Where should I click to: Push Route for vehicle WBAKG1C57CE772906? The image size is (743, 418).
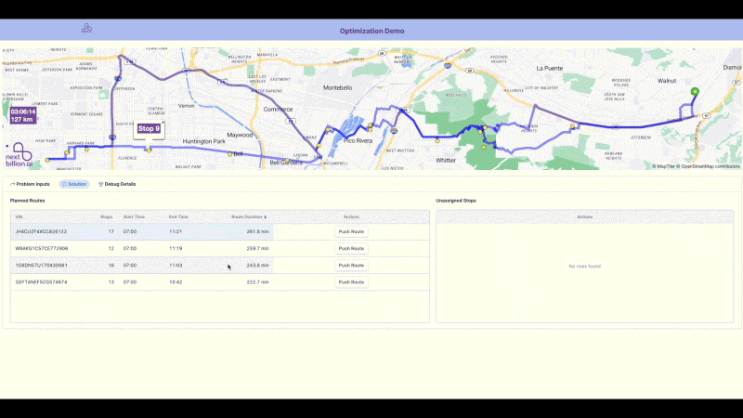[351, 248]
